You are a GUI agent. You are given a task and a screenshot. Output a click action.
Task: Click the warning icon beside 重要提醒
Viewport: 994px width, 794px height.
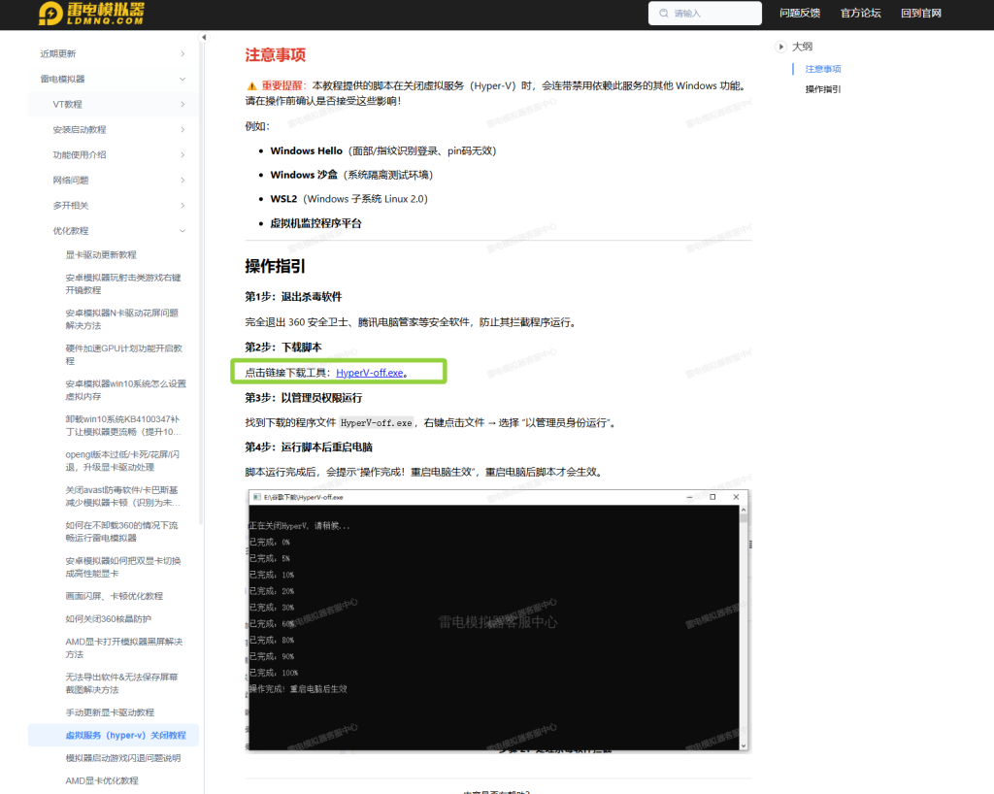coord(251,85)
